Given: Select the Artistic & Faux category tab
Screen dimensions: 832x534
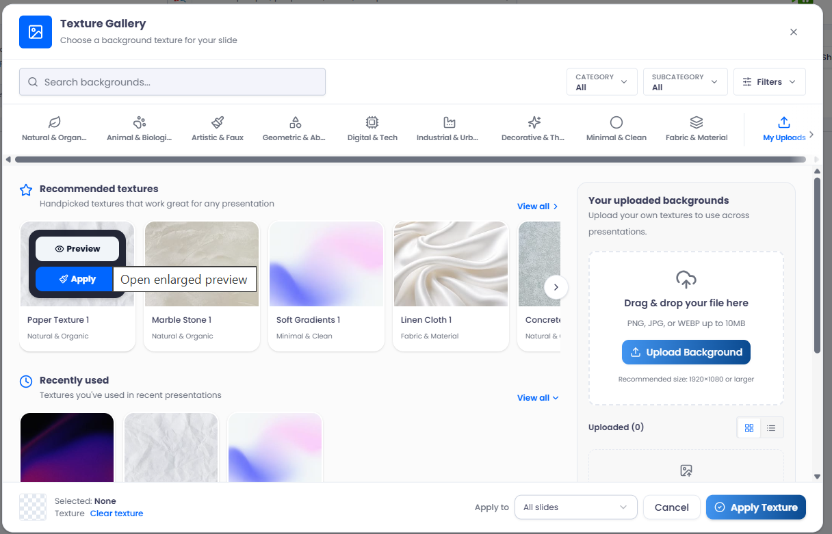Looking at the screenshot, I should click(218, 129).
